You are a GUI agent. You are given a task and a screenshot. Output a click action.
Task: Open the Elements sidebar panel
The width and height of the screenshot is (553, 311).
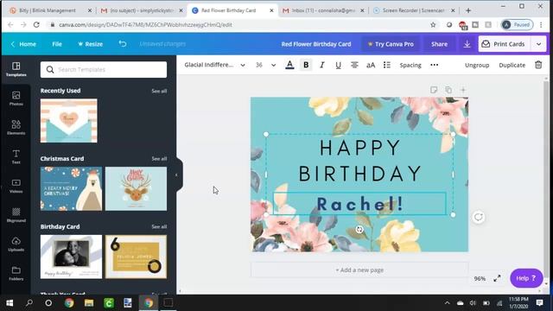(16, 127)
